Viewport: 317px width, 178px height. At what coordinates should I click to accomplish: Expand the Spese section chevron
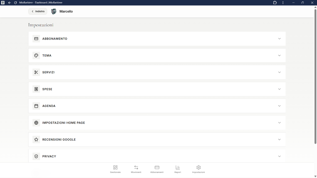tap(280, 89)
